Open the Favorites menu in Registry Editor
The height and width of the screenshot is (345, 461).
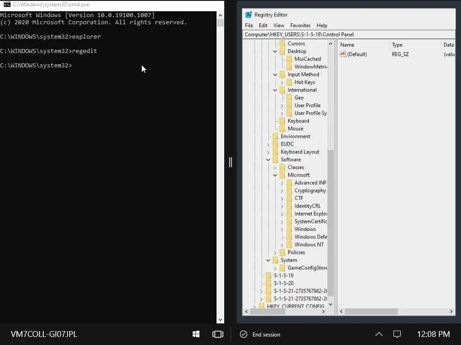coord(300,26)
